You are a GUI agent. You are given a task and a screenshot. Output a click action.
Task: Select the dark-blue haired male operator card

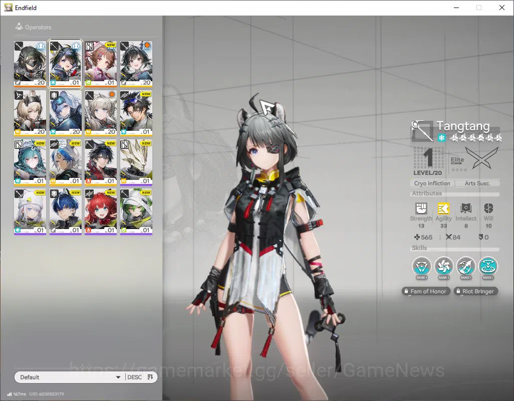pyautogui.click(x=66, y=212)
